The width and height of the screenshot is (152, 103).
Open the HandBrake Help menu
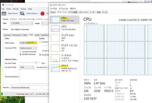(30, 9)
